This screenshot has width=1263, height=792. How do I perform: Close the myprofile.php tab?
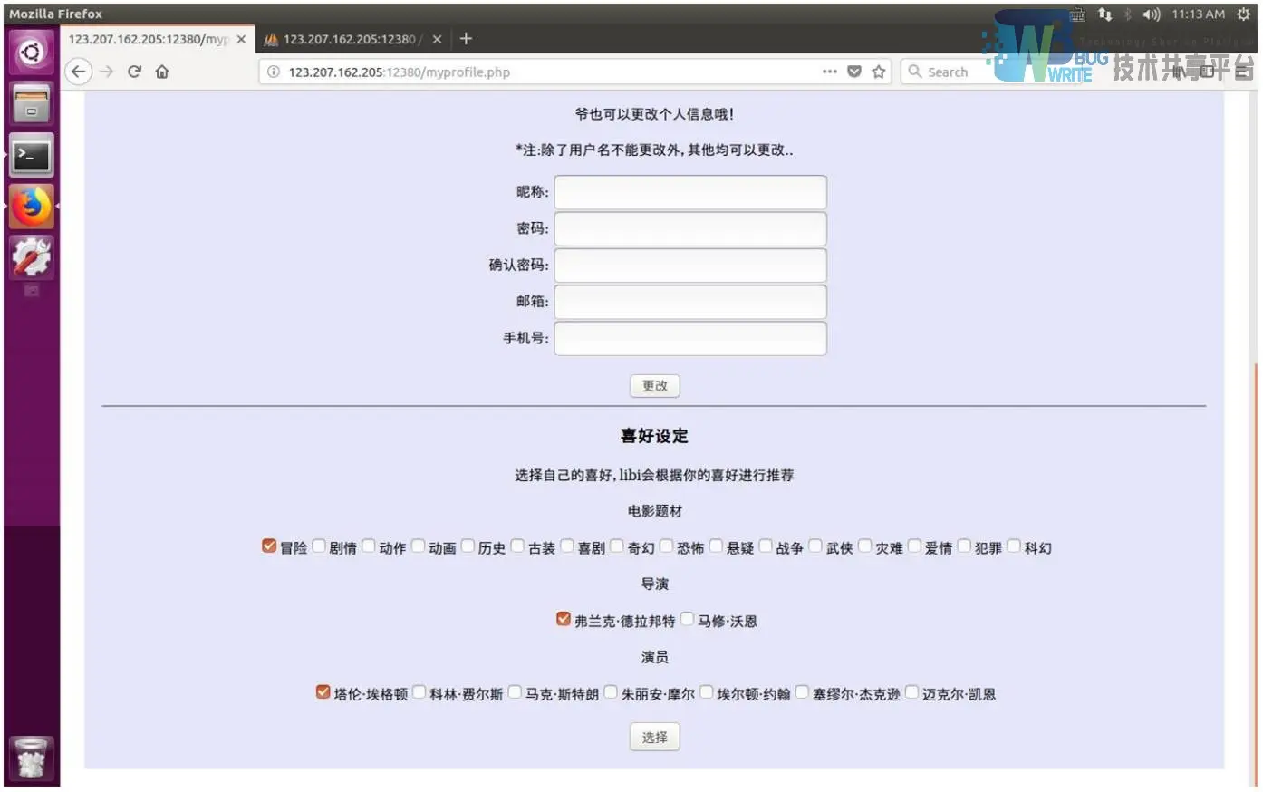point(241,39)
